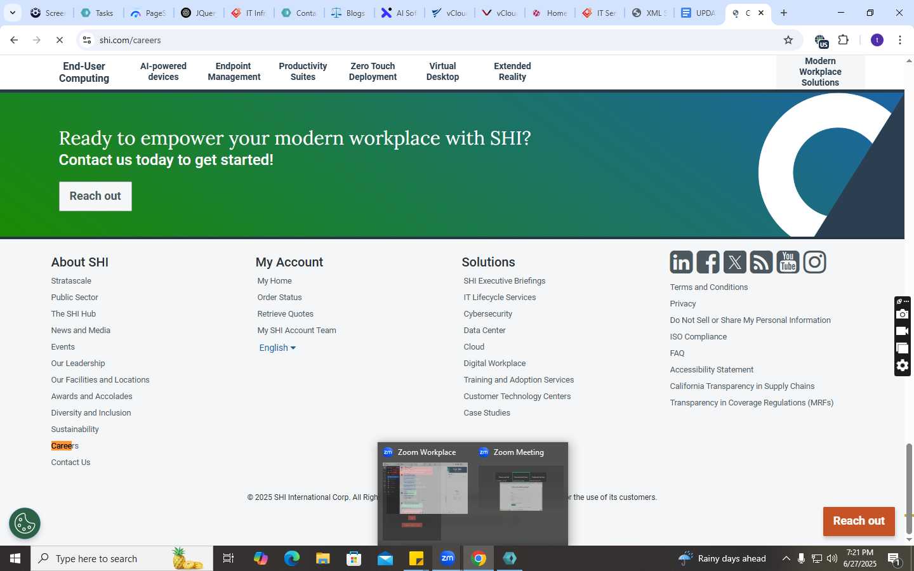Screen dimensions: 914x571
Task: Open the Careers footer link
Action: point(65,446)
